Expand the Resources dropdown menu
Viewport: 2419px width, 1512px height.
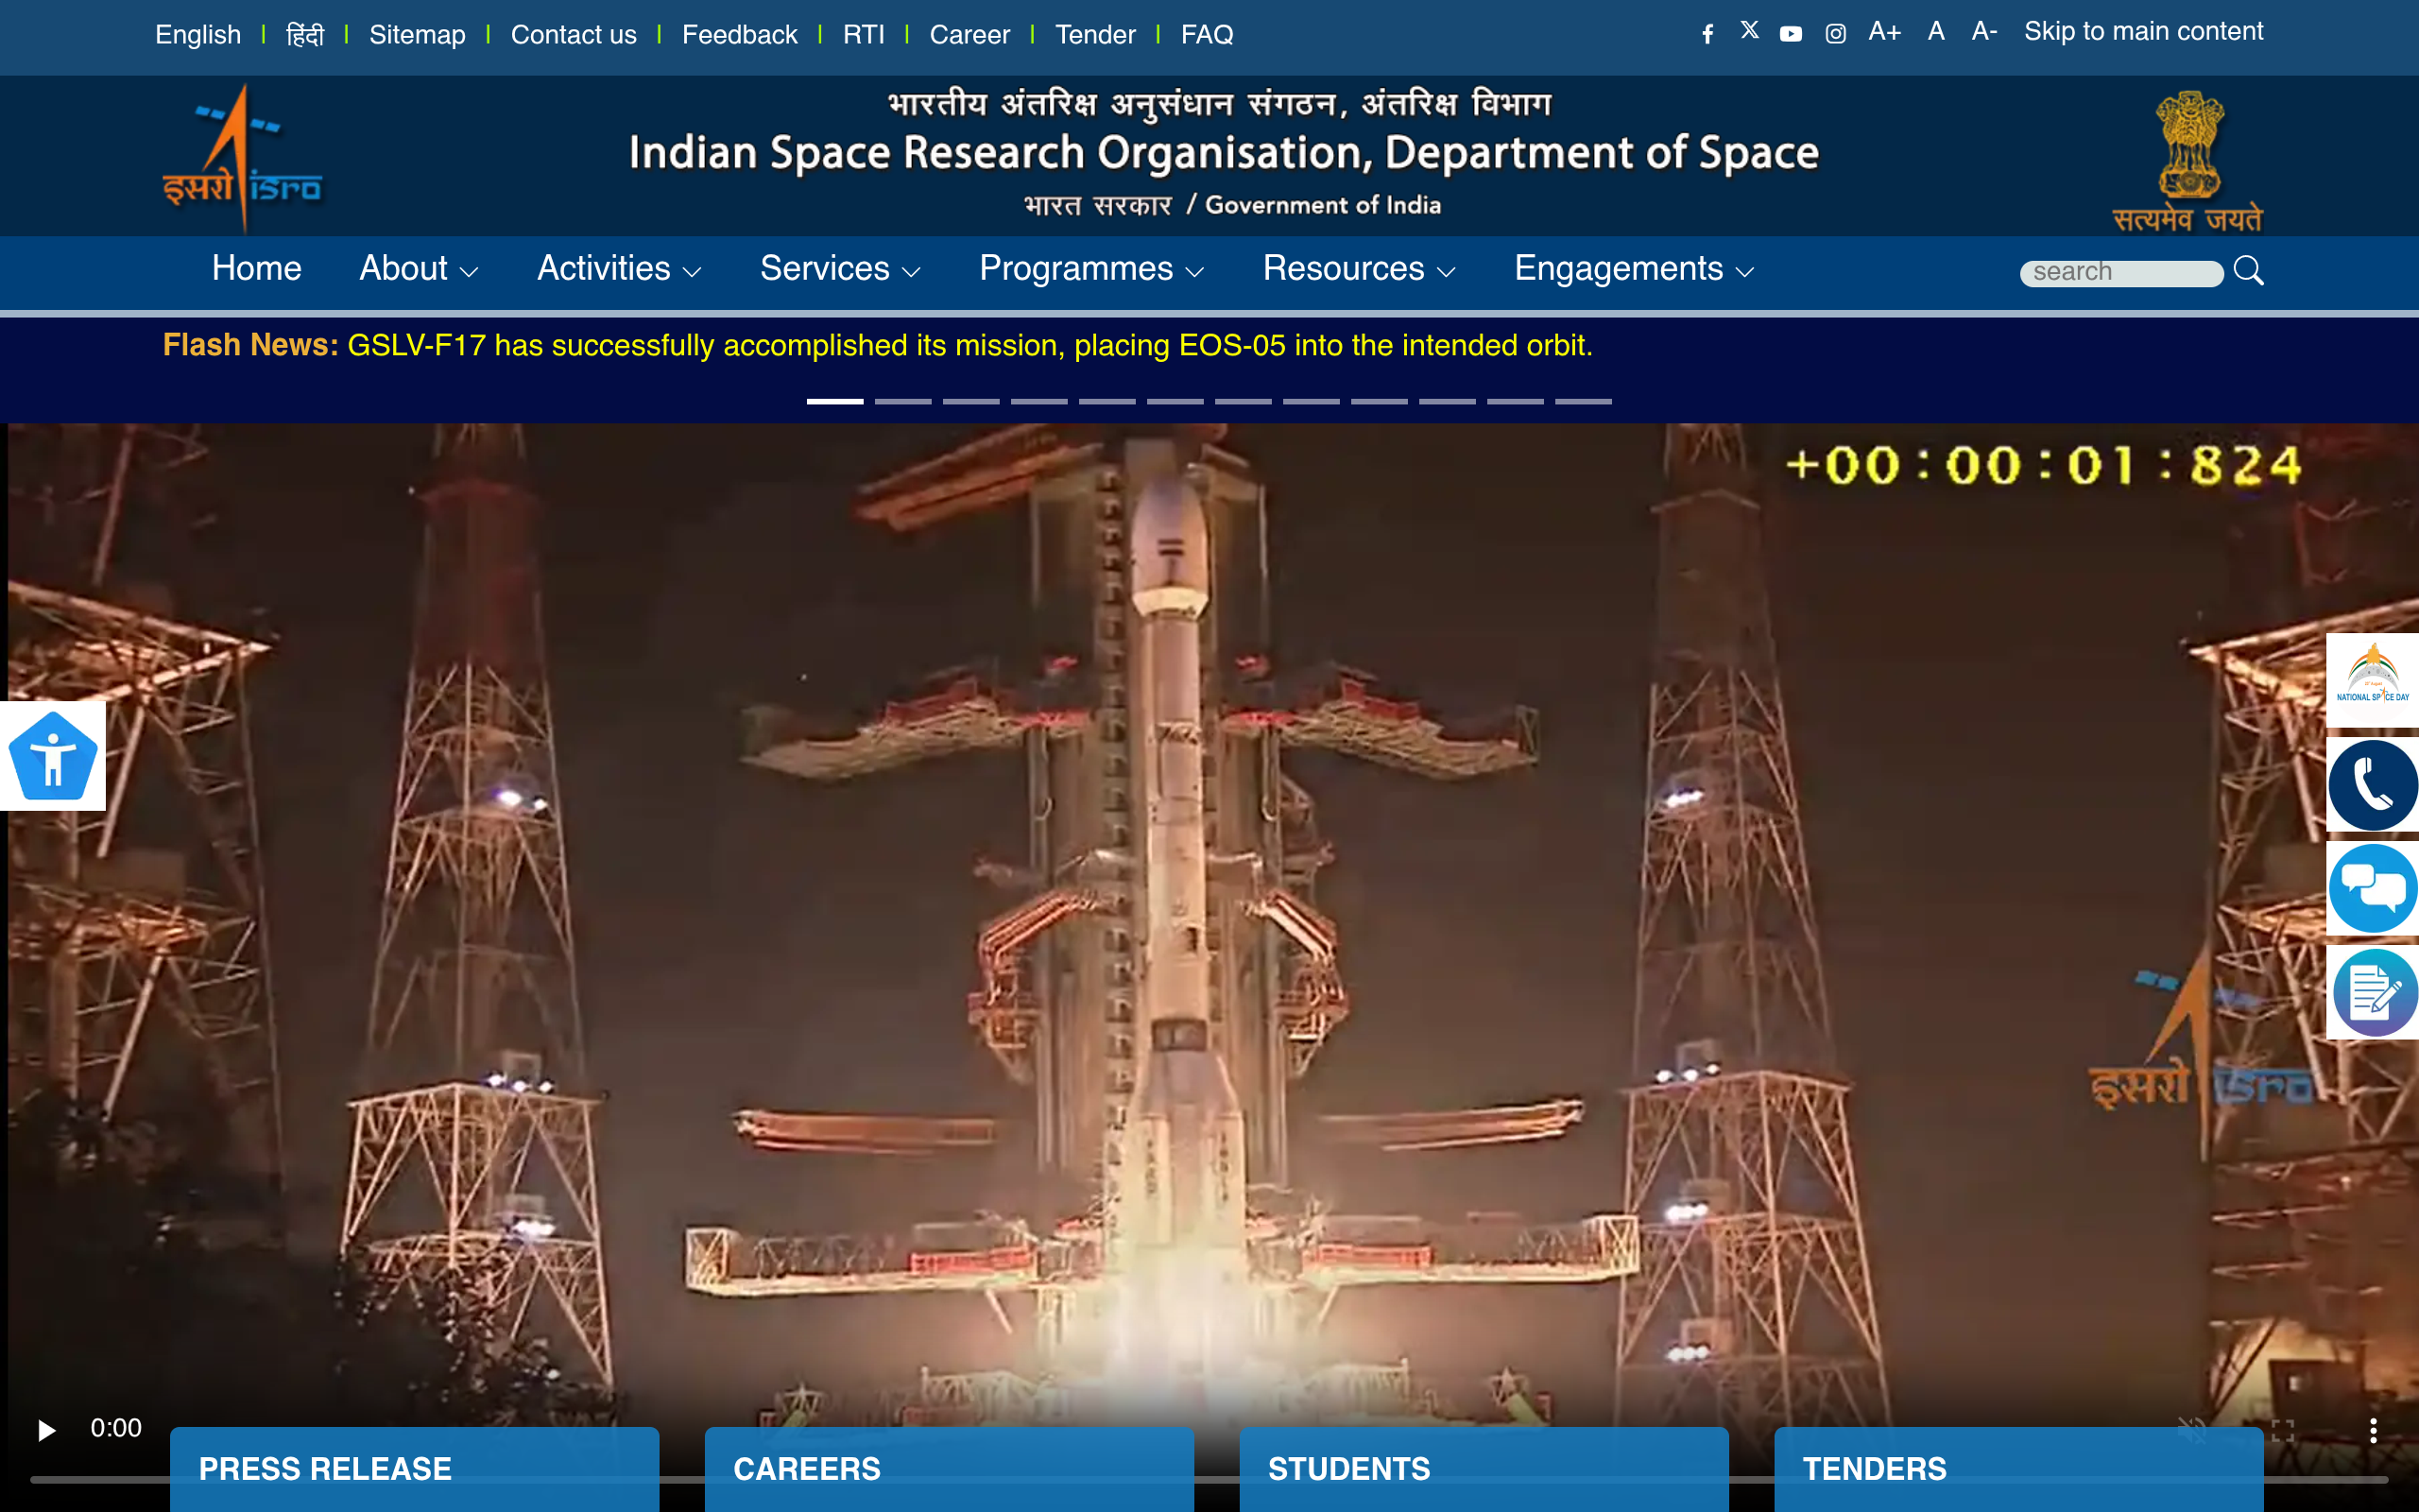click(1359, 269)
